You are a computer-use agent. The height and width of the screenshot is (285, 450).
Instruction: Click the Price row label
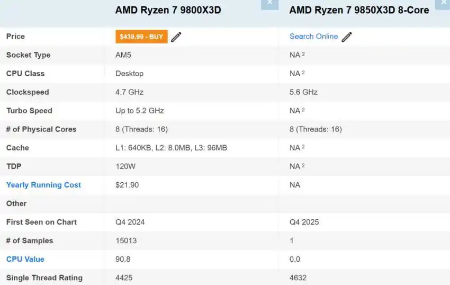point(15,37)
